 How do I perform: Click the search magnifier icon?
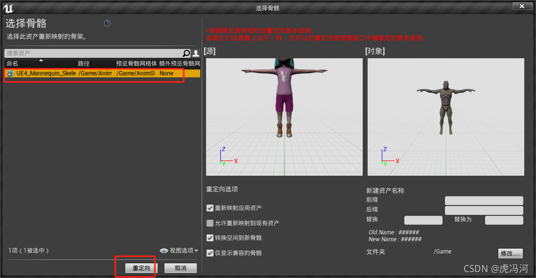point(186,53)
